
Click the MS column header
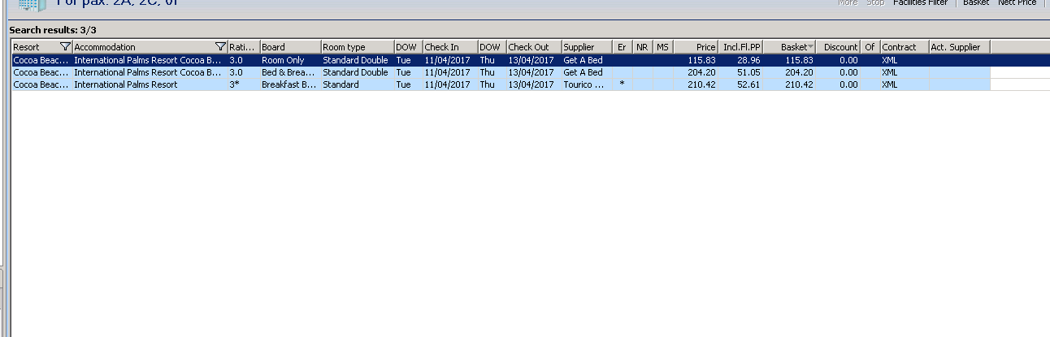coord(663,47)
